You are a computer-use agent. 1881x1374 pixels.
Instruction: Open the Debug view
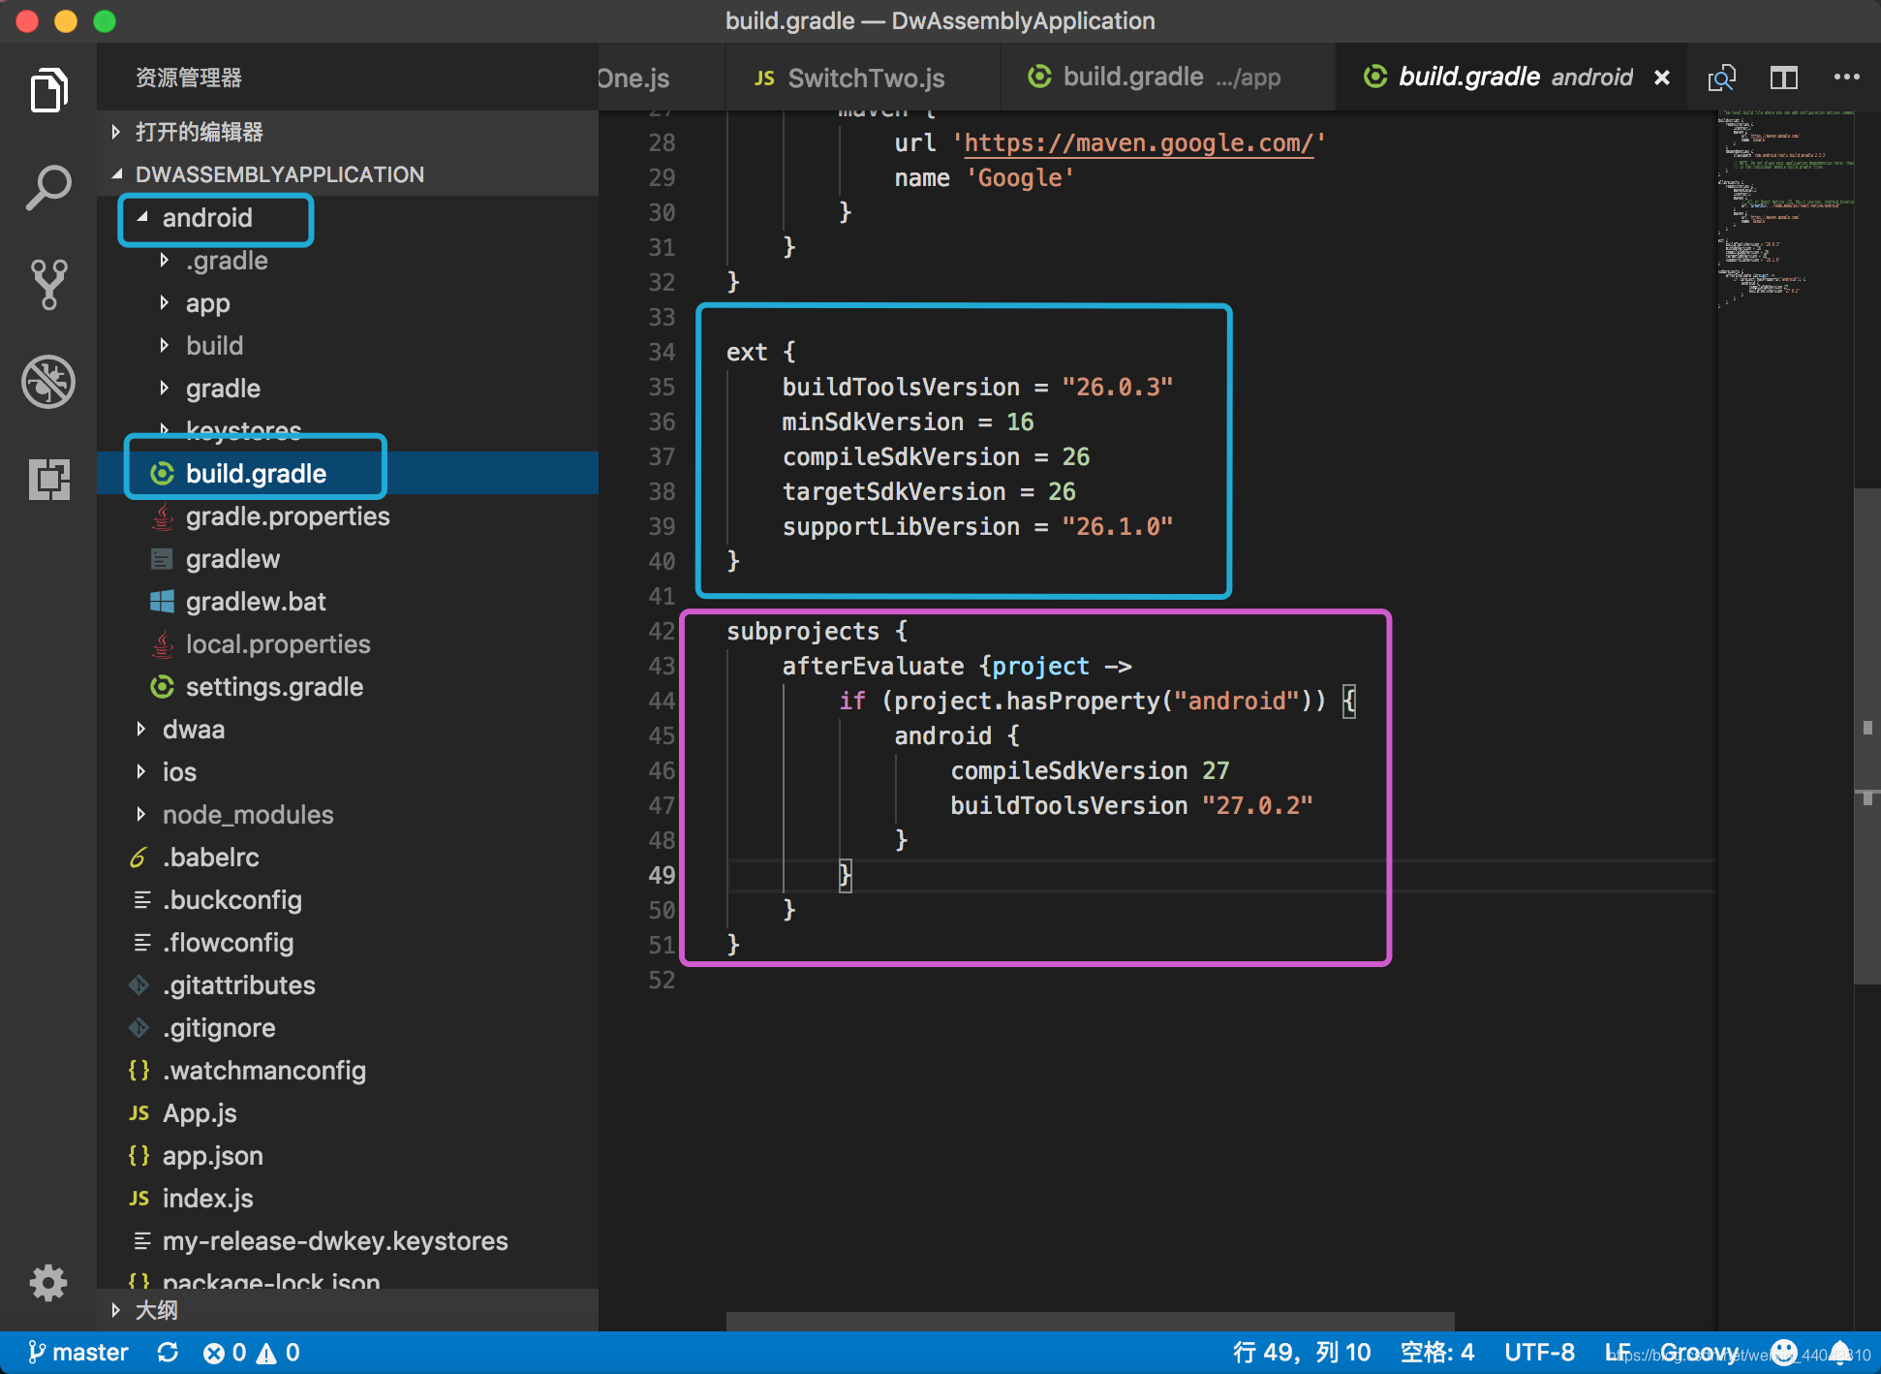coord(48,382)
